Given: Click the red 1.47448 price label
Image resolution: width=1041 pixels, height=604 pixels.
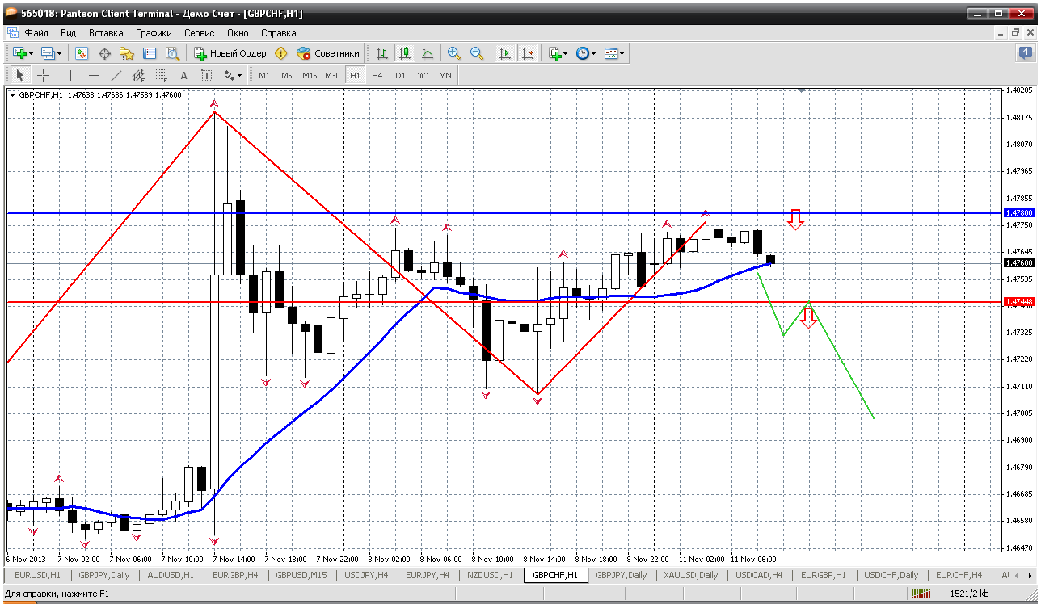Looking at the screenshot, I should (x=1018, y=302).
